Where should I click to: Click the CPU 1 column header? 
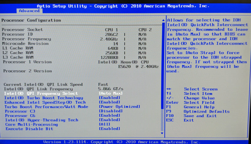111,30
